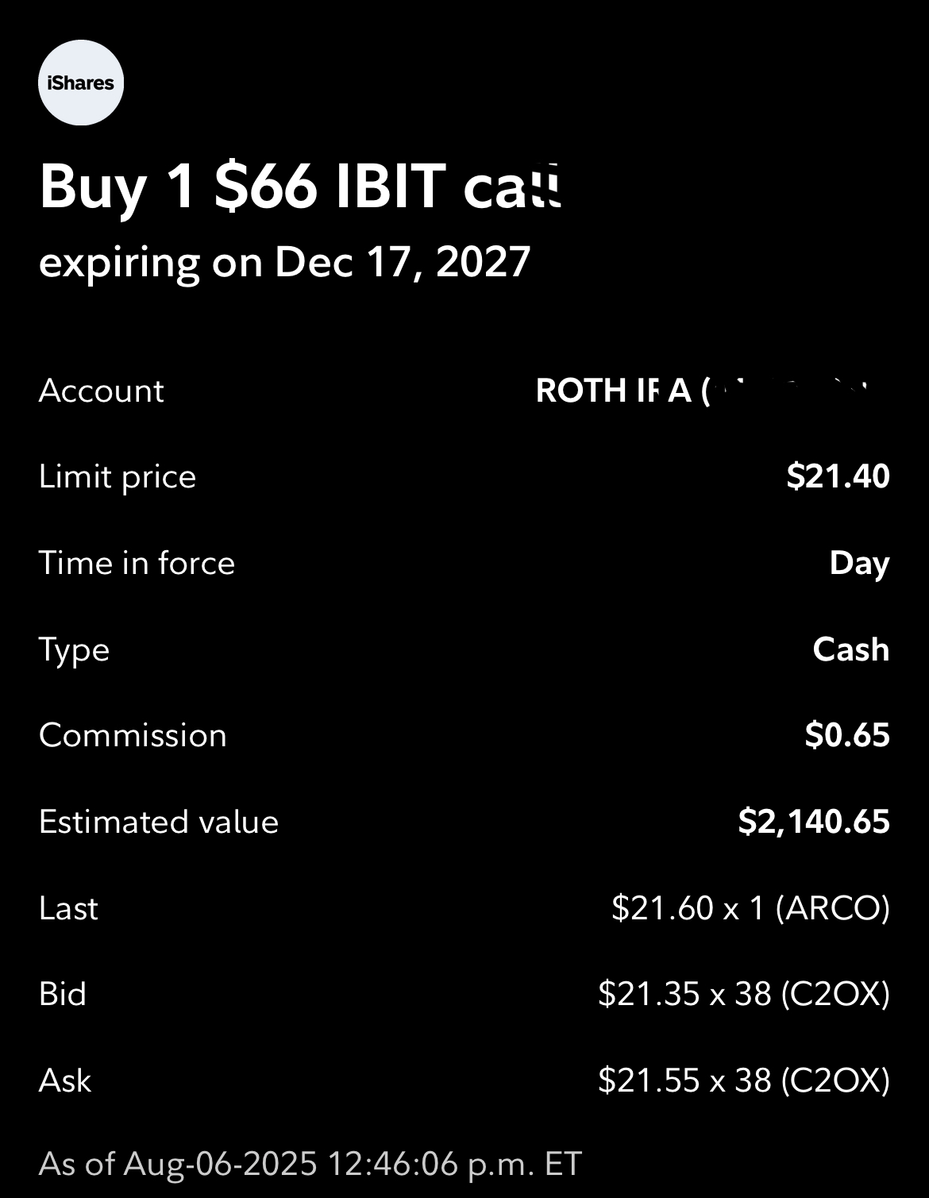Tap the Time in force label

[x=137, y=563]
